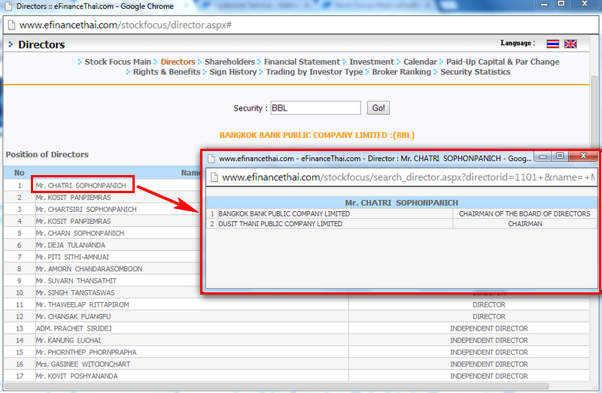Close the director popup window
Viewport: 602px width, 393px height.
pos(583,156)
